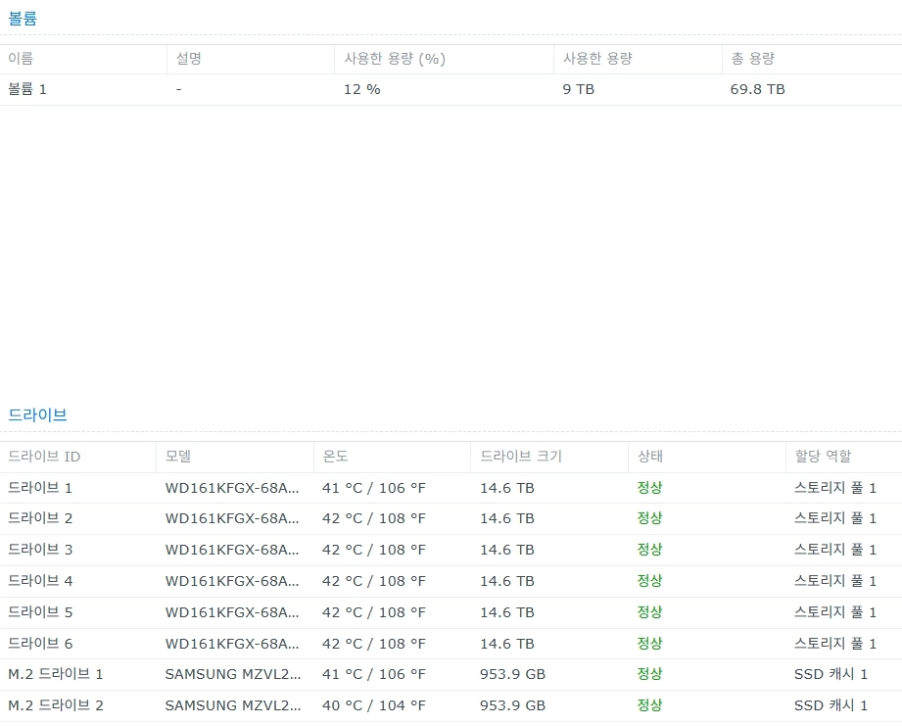Select the 드라이브 4 ID cell
The height and width of the screenshot is (726, 902).
pos(40,581)
